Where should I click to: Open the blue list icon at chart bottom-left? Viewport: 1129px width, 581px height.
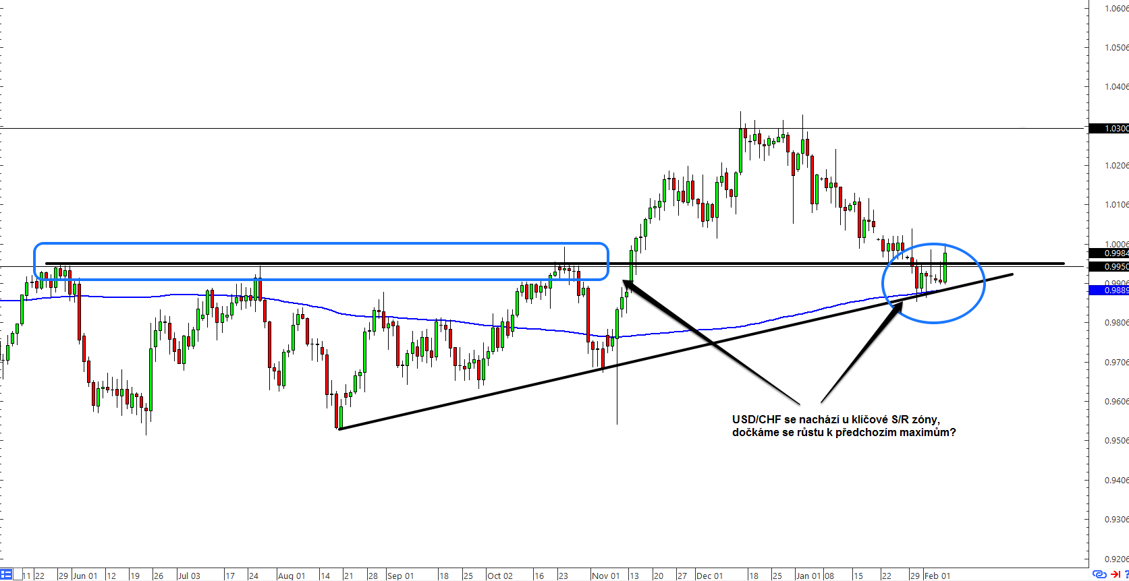(x=6, y=575)
